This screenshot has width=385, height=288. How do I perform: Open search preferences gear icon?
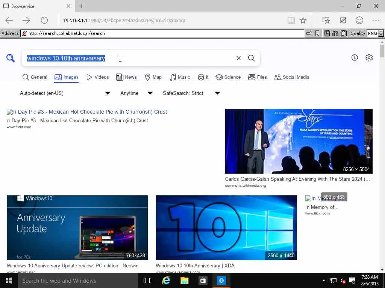(x=369, y=57)
